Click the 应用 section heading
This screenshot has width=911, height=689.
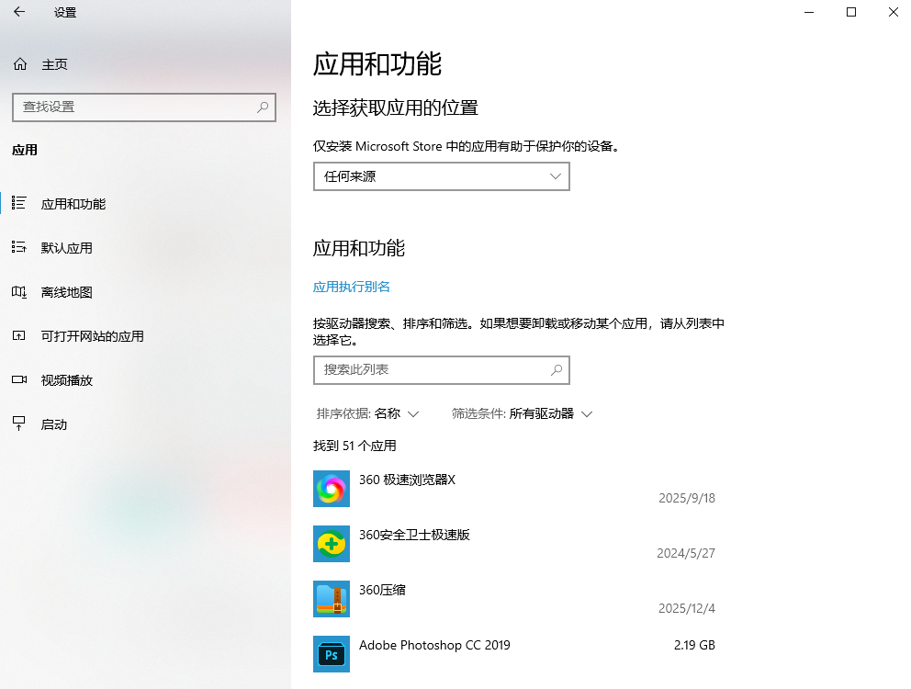coord(25,150)
